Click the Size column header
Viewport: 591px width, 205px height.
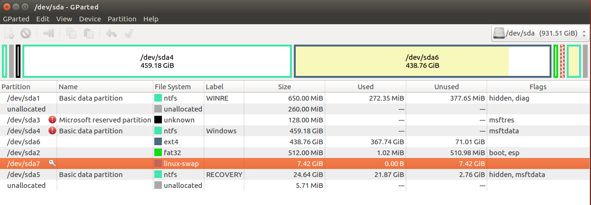[284, 87]
